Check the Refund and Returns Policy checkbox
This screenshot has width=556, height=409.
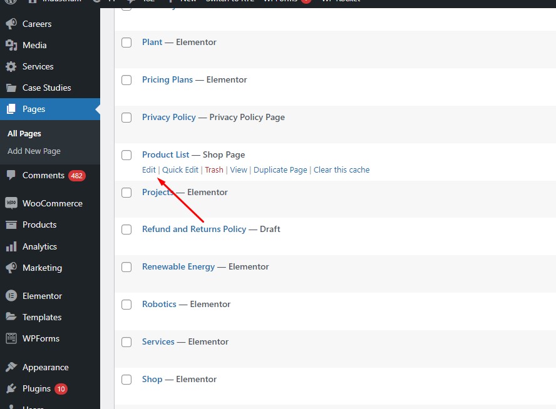coord(126,230)
